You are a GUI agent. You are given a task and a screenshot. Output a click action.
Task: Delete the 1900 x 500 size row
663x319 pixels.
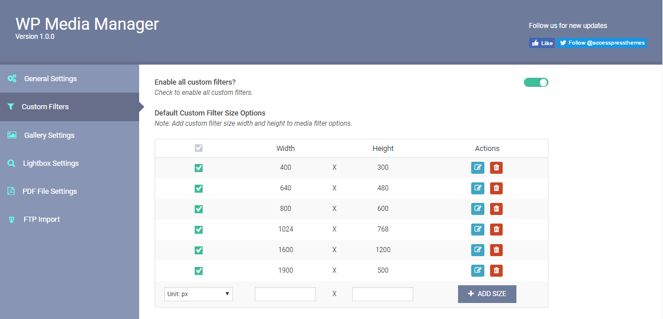[496, 270]
